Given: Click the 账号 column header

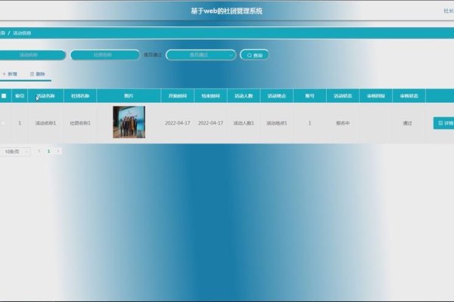Looking at the screenshot, I should (x=309, y=96).
